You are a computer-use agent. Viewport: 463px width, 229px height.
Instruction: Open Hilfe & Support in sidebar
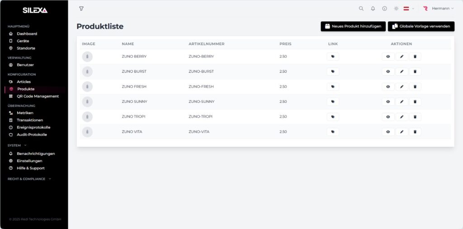click(x=31, y=168)
